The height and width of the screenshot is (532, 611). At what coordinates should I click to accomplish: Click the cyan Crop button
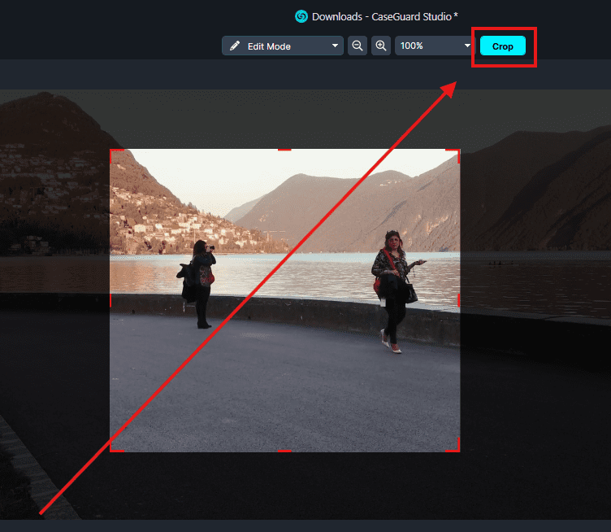(502, 46)
